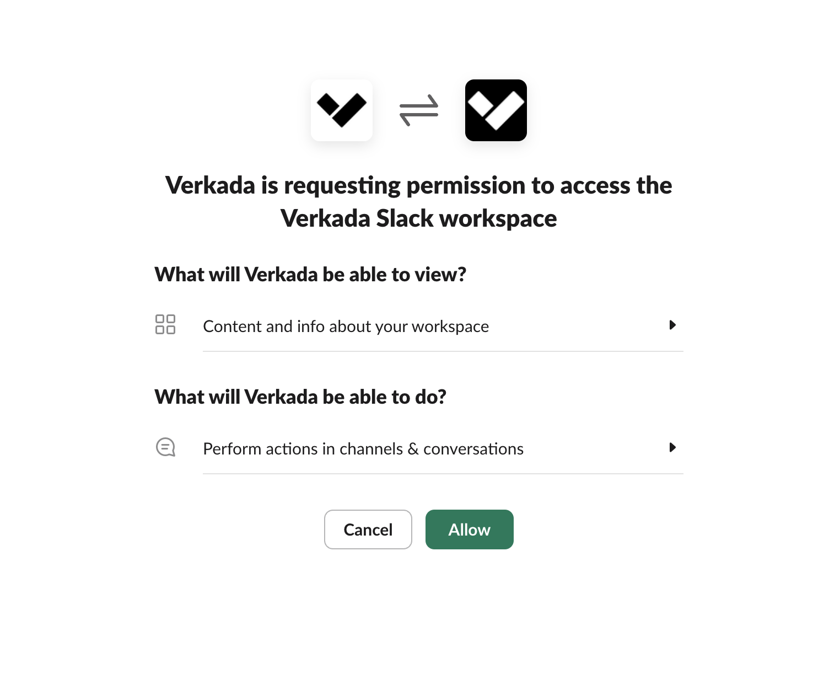Viewport: 840px width, 674px height.
Task: Click the word "workspace" in the view permission row
Action: pyautogui.click(x=450, y=327)
